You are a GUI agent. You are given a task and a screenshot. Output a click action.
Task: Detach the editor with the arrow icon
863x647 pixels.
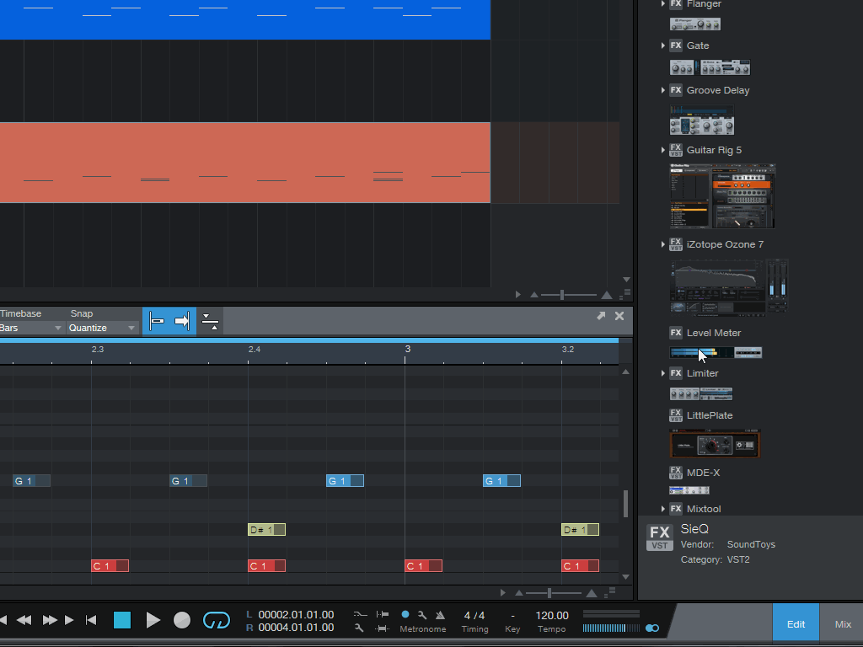[601, 316]
